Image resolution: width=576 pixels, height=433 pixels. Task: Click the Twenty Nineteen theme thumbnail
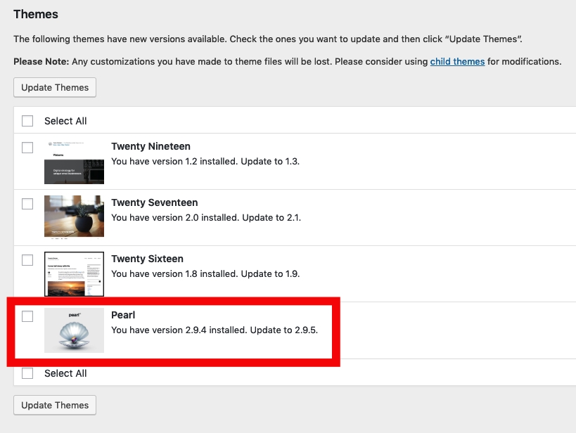pyautogui.click(x=74, y=162)
